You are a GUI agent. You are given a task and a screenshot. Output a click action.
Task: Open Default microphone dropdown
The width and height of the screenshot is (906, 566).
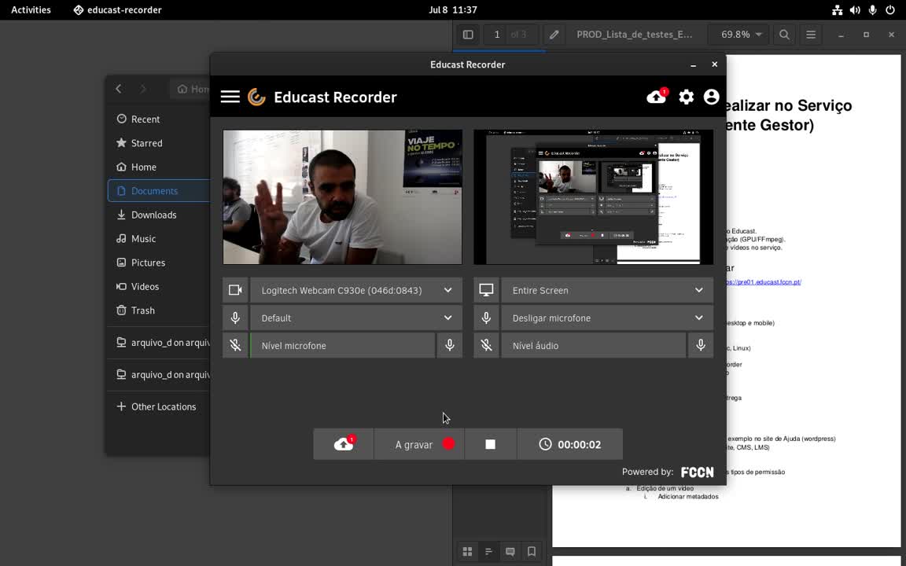356,318
